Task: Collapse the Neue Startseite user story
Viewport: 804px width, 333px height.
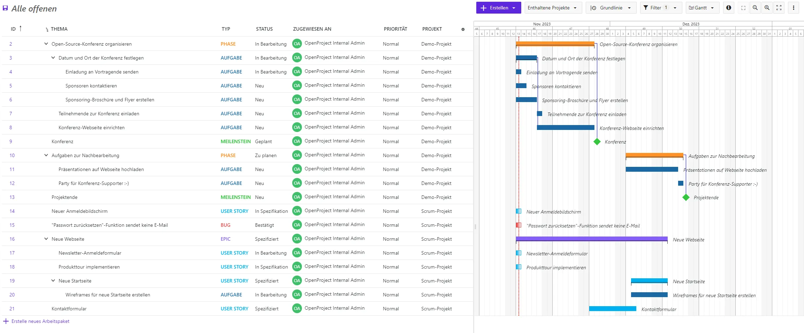Action: click(x=53, y=280)
